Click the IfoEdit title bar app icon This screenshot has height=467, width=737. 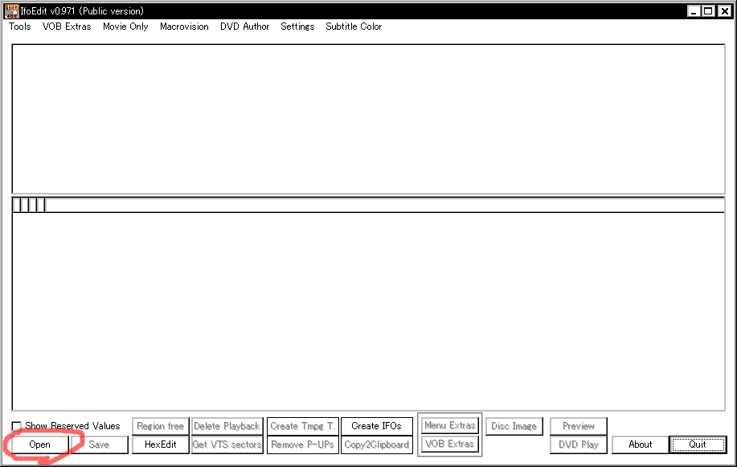11,10
